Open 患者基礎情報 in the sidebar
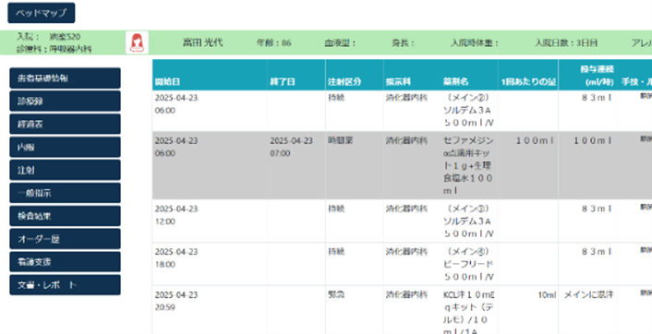Image resolution: width=652 pixels, height=334 pixels. [x=65, y=78]
